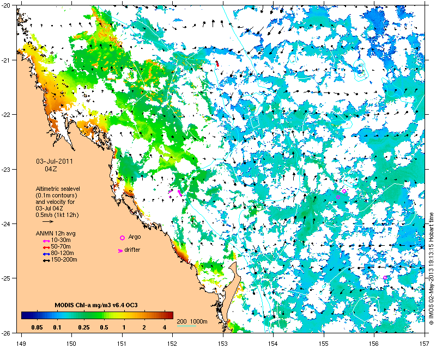
Task: Click the '150-200m' depth label
Action: pos(64,260)
